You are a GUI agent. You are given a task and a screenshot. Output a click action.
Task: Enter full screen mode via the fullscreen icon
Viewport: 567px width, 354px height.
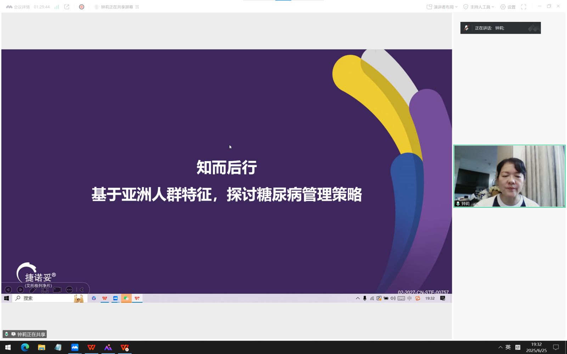pos(523,7)
